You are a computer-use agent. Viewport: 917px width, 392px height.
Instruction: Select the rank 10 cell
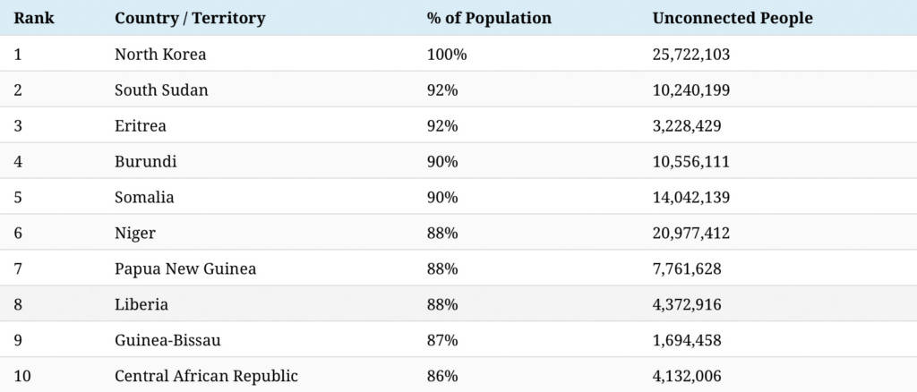pyautogui.click(x=22, y=376)
